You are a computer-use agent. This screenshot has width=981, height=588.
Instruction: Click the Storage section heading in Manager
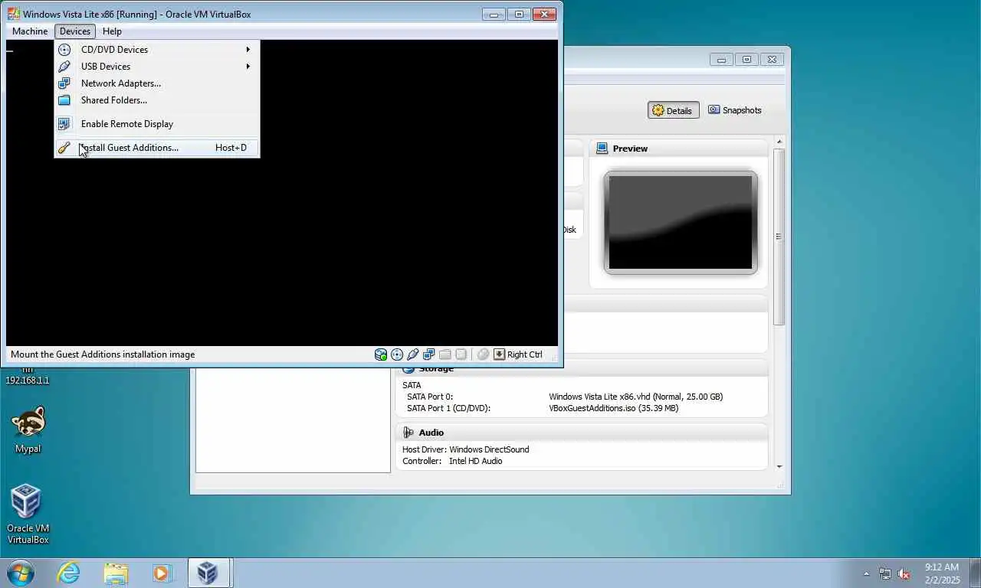coord(436,368)
